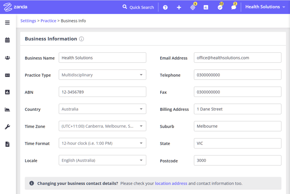Open the Country dropdown
290x194 pixels.
102,109
